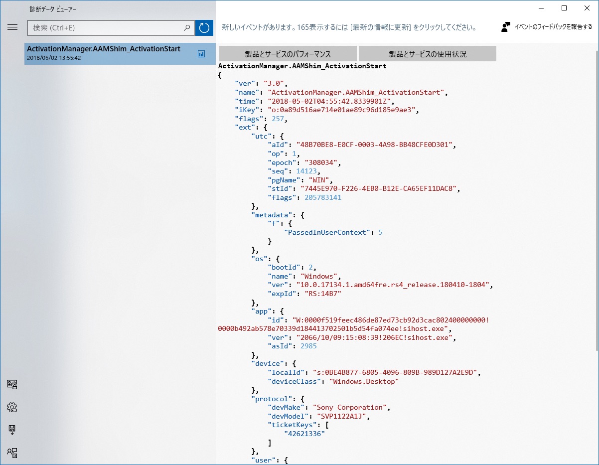The width and height of the screenshot is (599, 465).
Task: Click the new events notification text
Action: [x=349, y=27]
